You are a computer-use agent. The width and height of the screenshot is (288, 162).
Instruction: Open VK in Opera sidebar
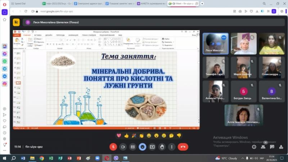point(5,76)
